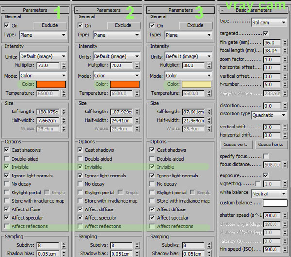The image size is (291, 257).
Task: Open the light Type dropdown in panel 3
Action: (188, 35)
